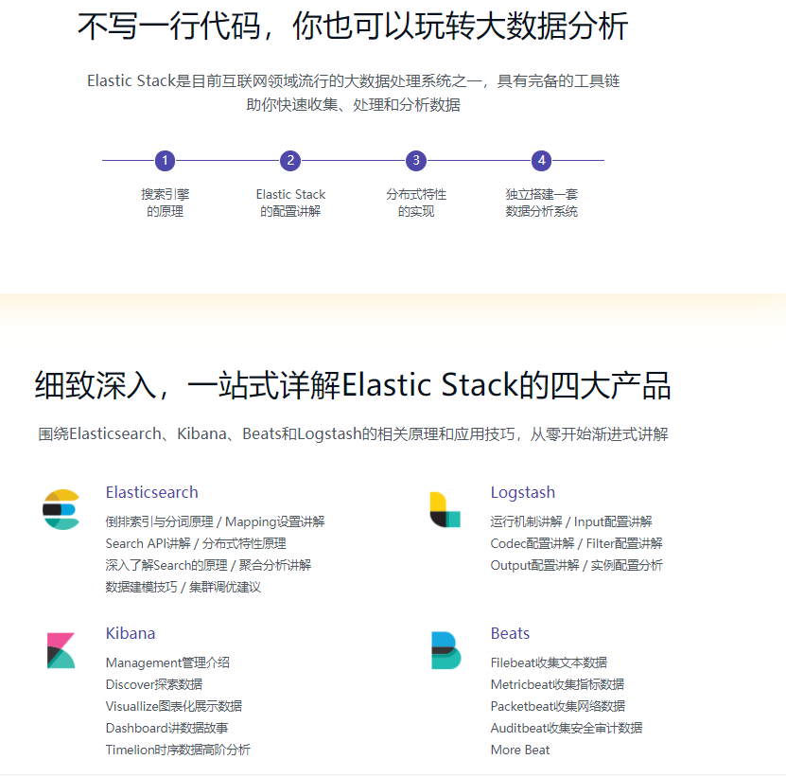Viewport: 786px width, 777px height.
Task: Click the '不写一行代码' main page heading
Action: 352,26
